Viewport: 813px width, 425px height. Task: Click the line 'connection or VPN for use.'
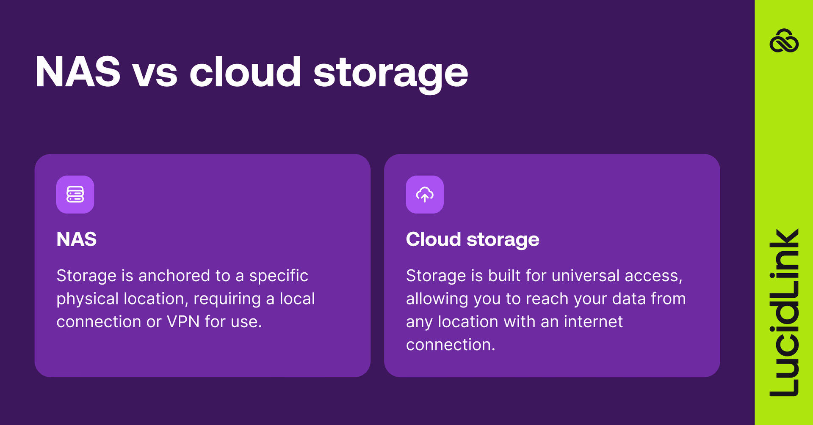click(x=159, y=322)
